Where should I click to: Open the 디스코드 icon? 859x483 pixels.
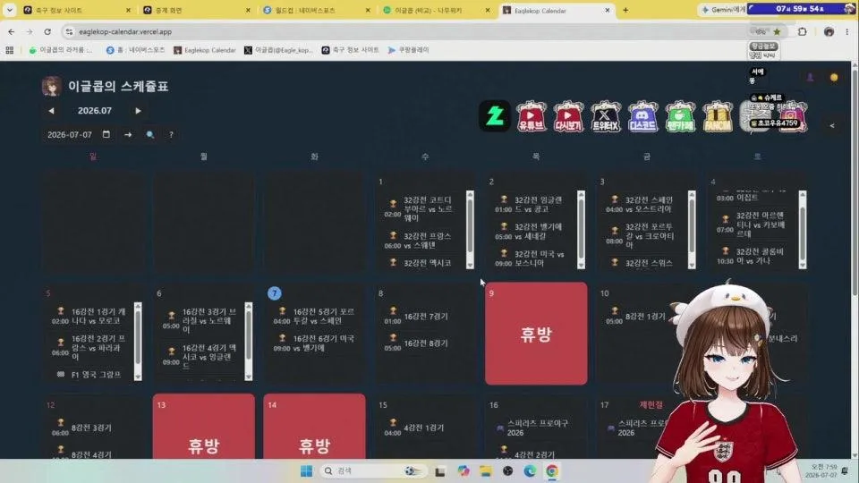coord(642,116)
